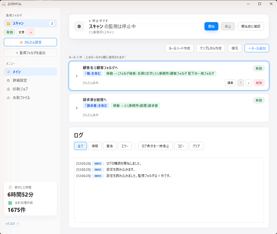Toggle the 有効 badge under スキャン folder
Viewport: 277px width, 234px height.
(10, 32)
